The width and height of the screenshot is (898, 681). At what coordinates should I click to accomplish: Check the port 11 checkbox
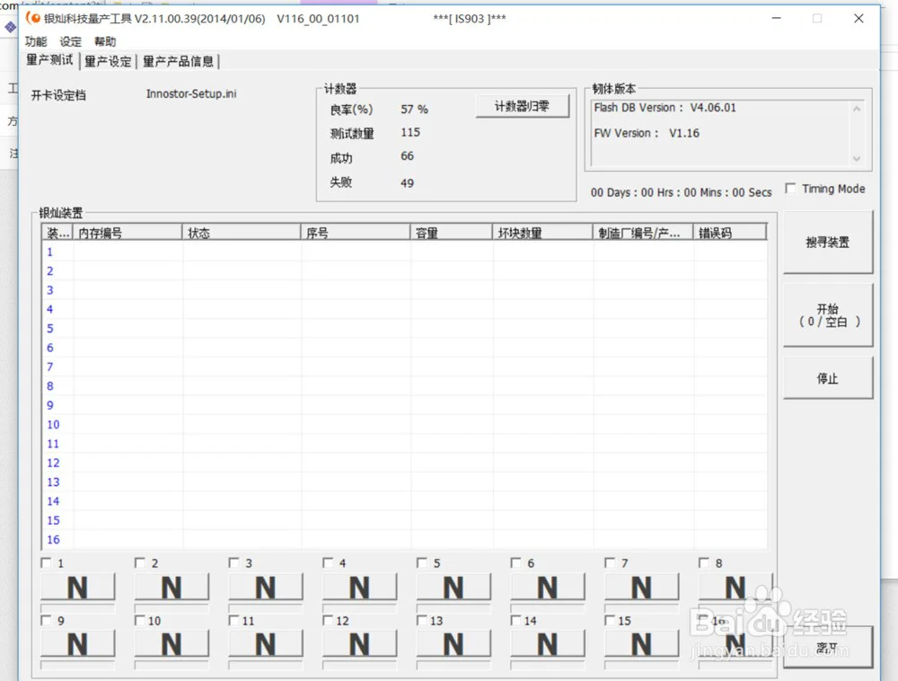233,620
